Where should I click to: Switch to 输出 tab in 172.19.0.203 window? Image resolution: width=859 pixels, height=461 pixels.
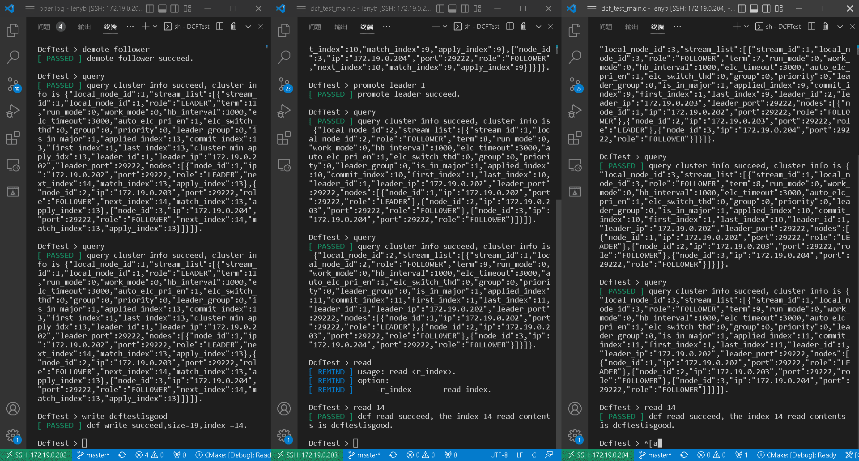coord(341,27)
